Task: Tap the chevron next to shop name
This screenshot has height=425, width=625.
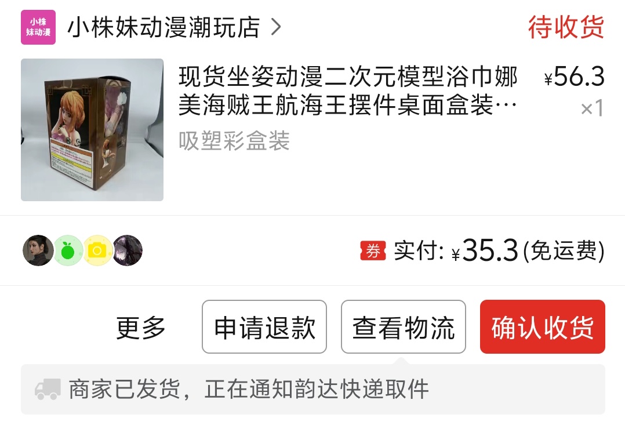Action: pos(276,27)
